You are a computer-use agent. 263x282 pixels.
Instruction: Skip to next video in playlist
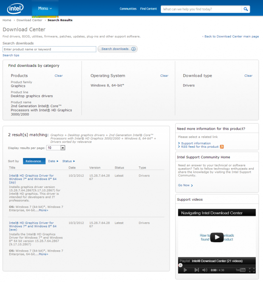tap(197, 270)
